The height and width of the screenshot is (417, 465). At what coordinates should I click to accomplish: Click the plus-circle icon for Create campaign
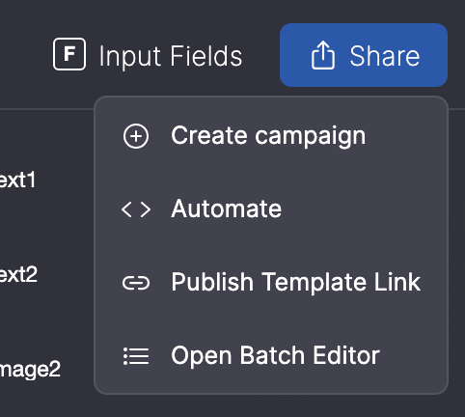point(136,136)
